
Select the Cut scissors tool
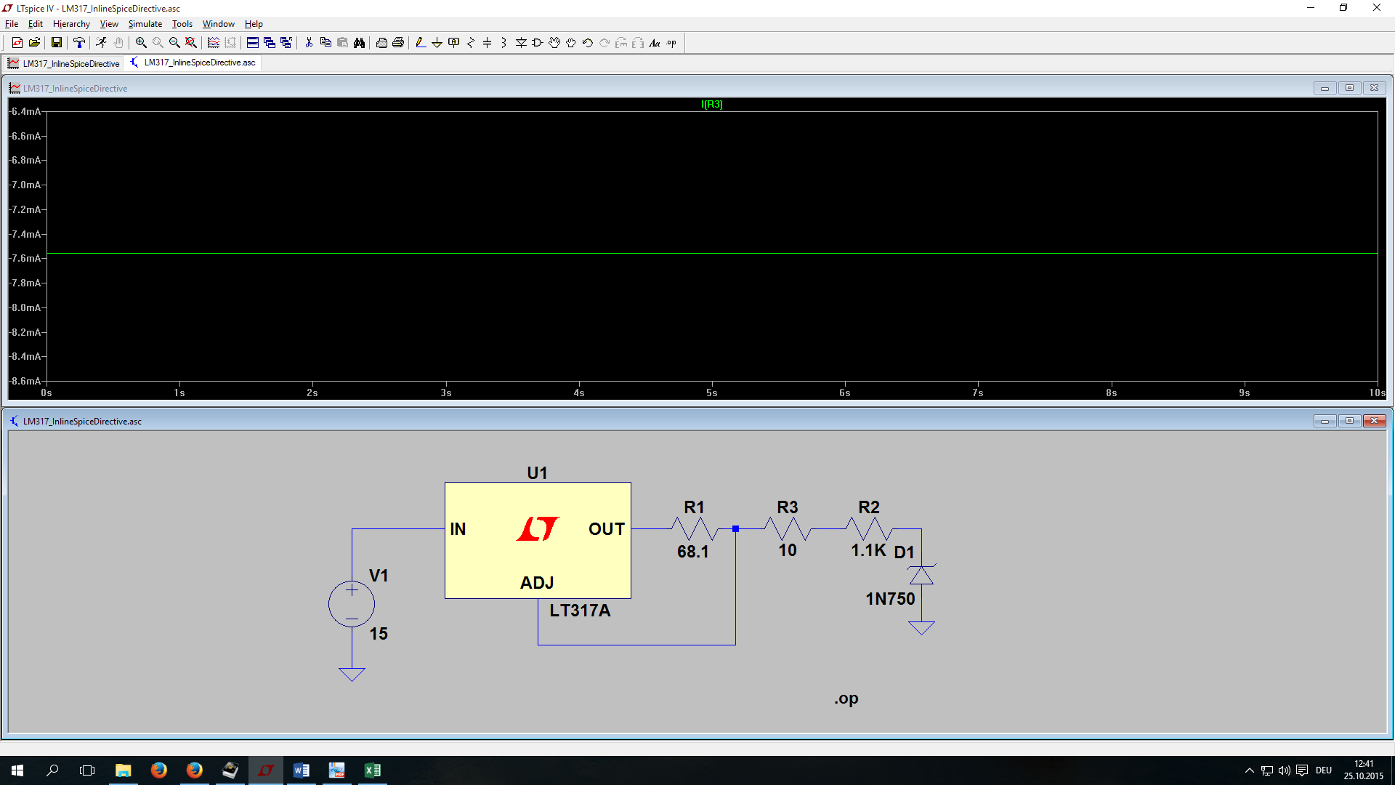309,43
